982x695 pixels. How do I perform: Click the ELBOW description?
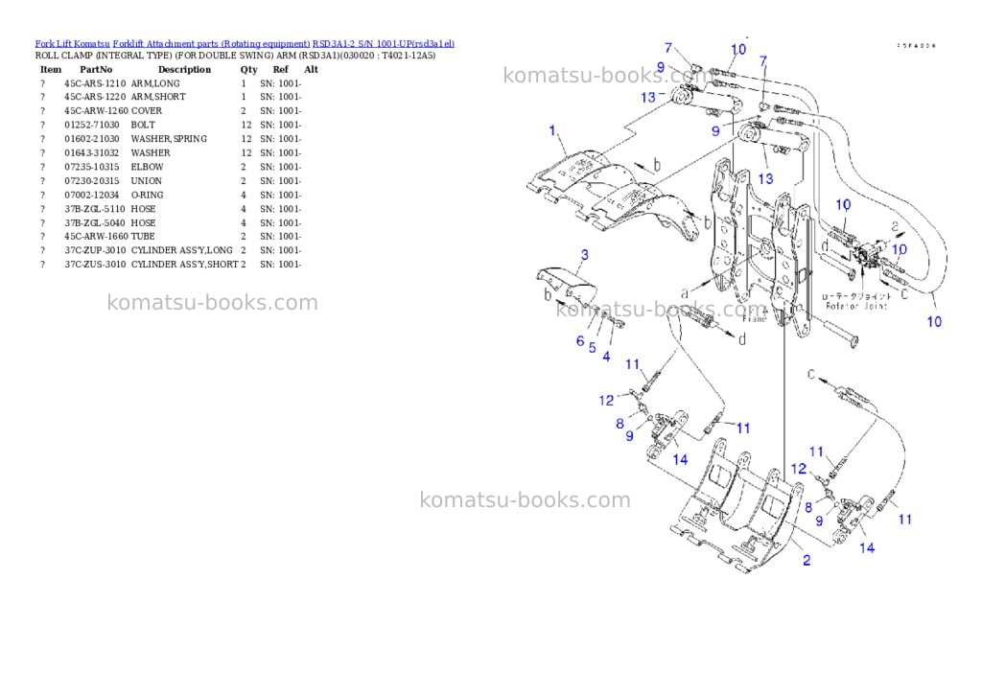(147, 167)
